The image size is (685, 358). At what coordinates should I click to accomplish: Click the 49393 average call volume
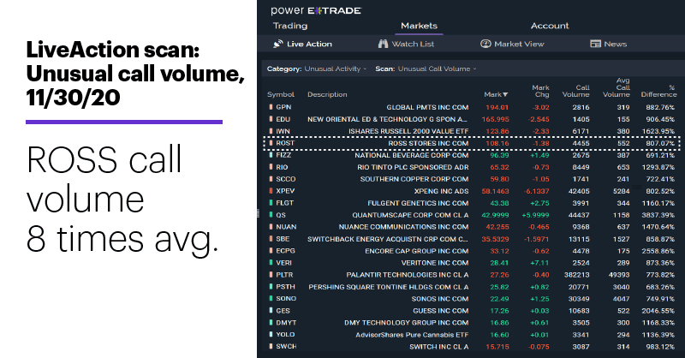tap(619, 275)
